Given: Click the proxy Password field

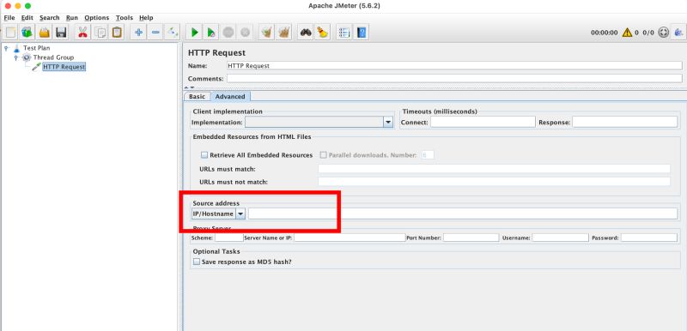Looking at the screenshot, I should point(649,238).
